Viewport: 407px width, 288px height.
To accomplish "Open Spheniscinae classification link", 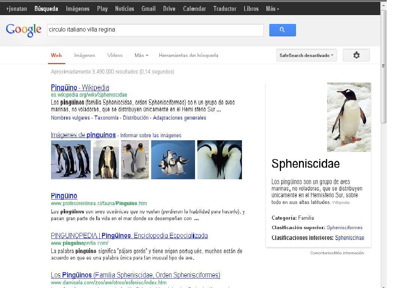I will click(349, 238).
